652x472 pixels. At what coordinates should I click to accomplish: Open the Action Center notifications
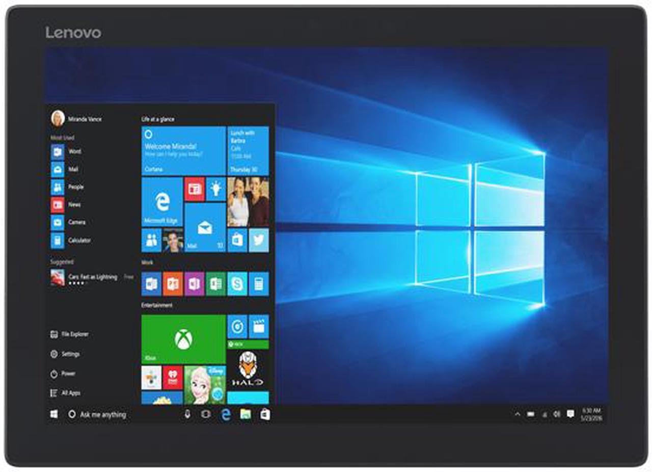click(570, 414)
